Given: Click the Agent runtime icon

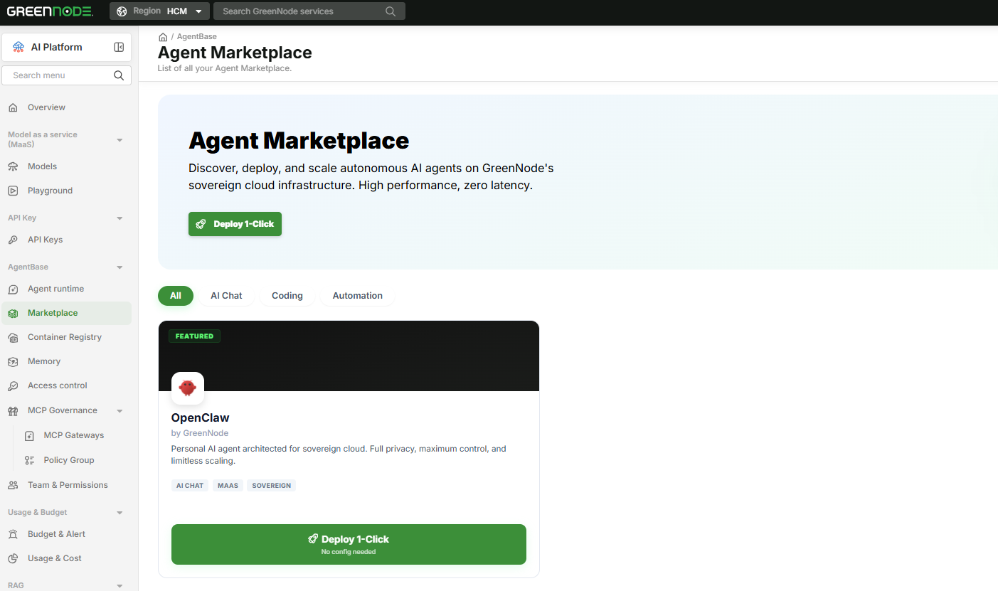Looking at the screenshot, I should click(13, 289).
